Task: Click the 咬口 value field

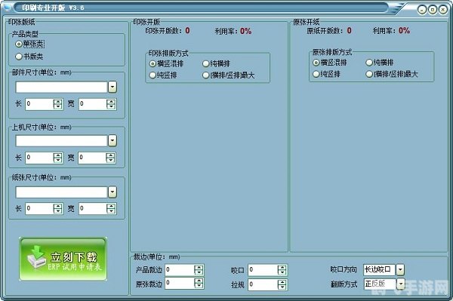Action: [263, 270]
